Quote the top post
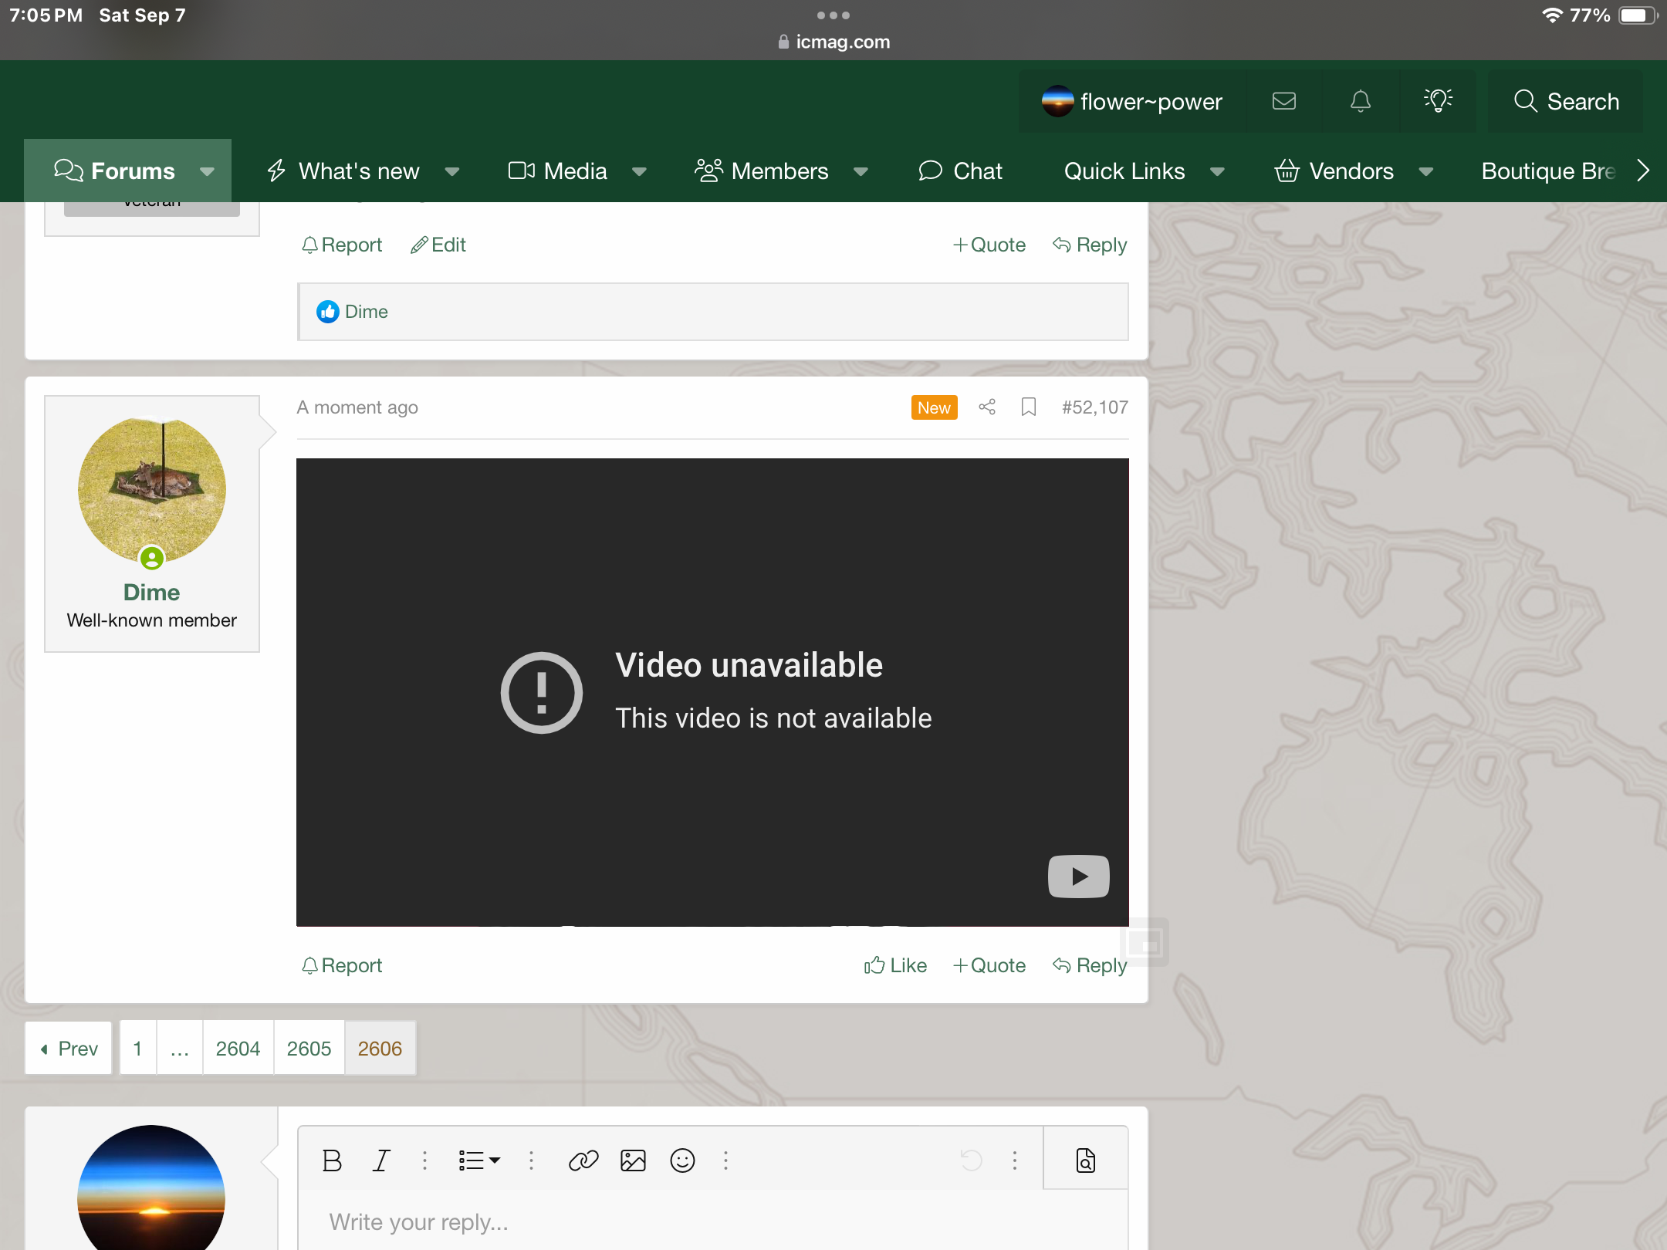The height and width of the screenshot is (1250, 1667). pyautogui.click(x=989, y=245)
